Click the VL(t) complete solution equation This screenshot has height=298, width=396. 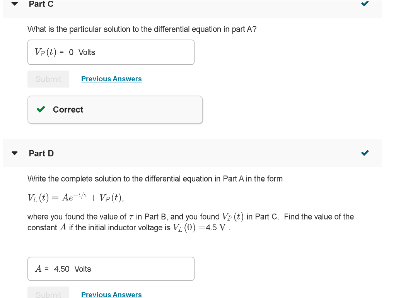click(75, 197)
